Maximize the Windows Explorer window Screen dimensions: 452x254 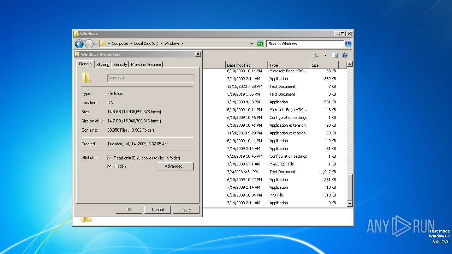pos(343,34)
